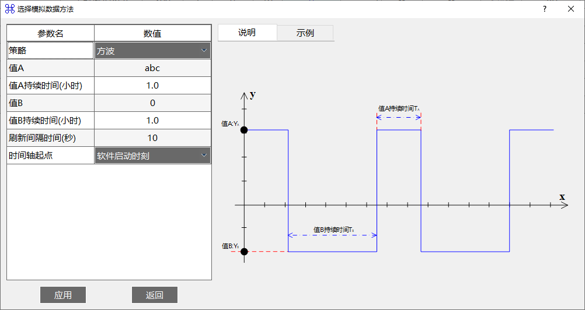
Task: Open the 策略 dropdown showing 方波
Action: pos(152,51)
